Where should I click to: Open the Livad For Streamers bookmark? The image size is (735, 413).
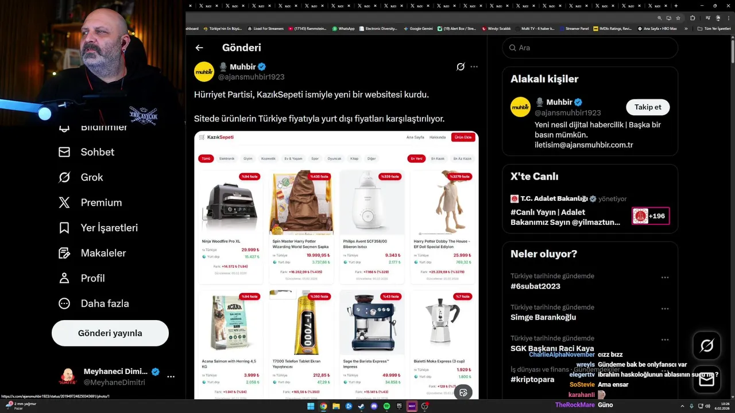[265, 29]
